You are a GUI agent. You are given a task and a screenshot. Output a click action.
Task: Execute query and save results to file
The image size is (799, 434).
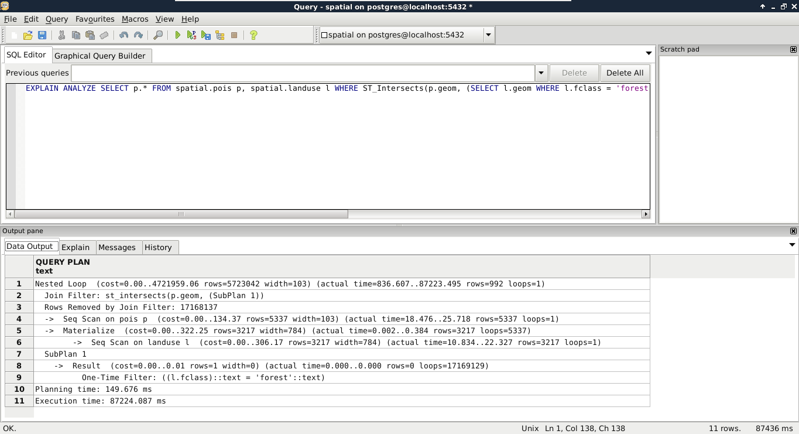(206, 35)
